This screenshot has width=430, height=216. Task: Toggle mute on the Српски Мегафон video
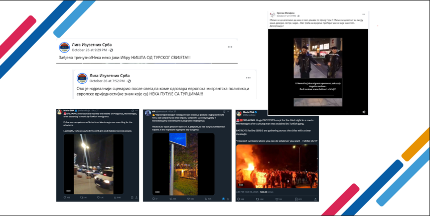(x=364, y=112)
